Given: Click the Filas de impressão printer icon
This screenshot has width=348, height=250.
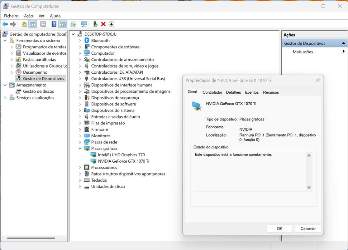Looking at the screenshot, I should 87,123.
